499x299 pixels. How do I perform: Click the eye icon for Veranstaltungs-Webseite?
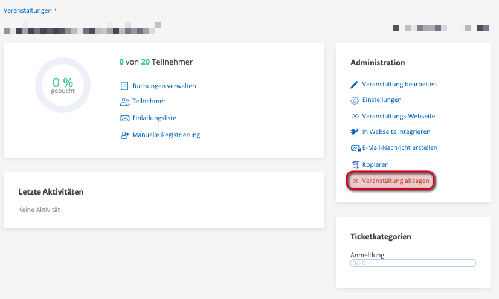coord(355,116)
